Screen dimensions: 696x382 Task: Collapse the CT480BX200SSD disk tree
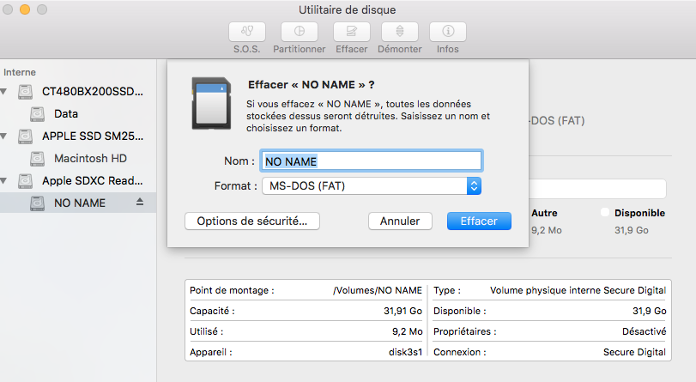point(6,91)
